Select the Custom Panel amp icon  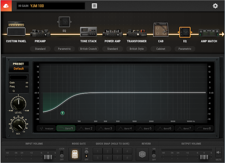[16, 29]
